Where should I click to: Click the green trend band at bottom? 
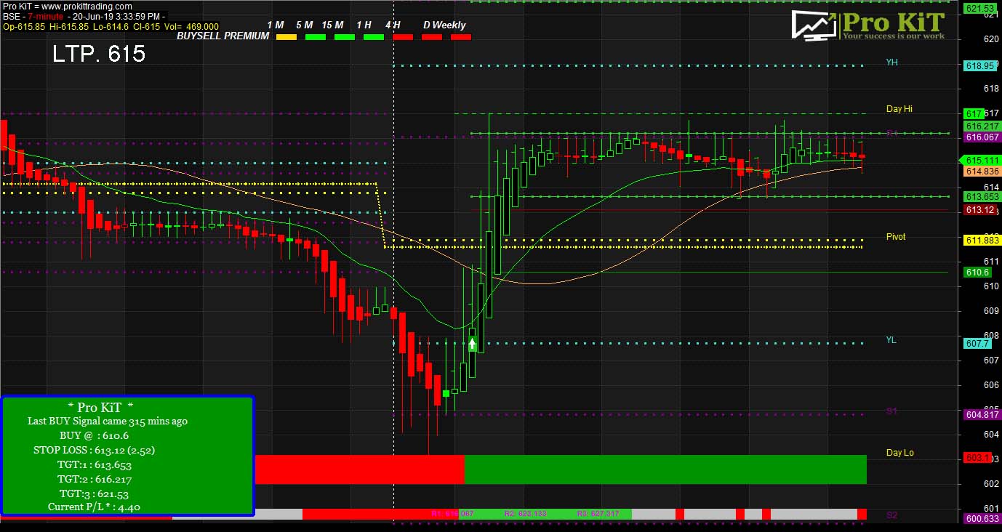[x=665, y=469]
